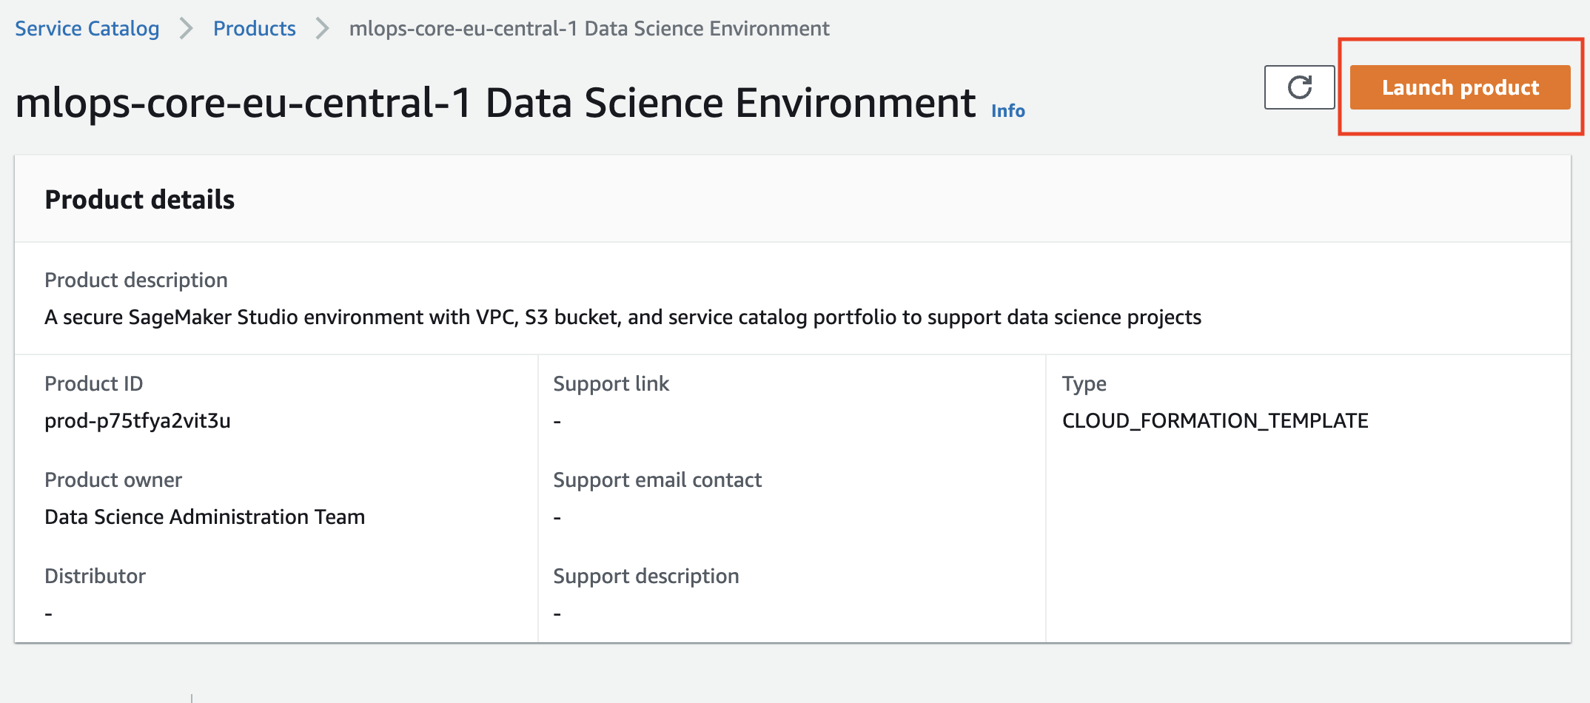
Task: Click the current breadcrumb product name
Action: [x=589, y=28]
